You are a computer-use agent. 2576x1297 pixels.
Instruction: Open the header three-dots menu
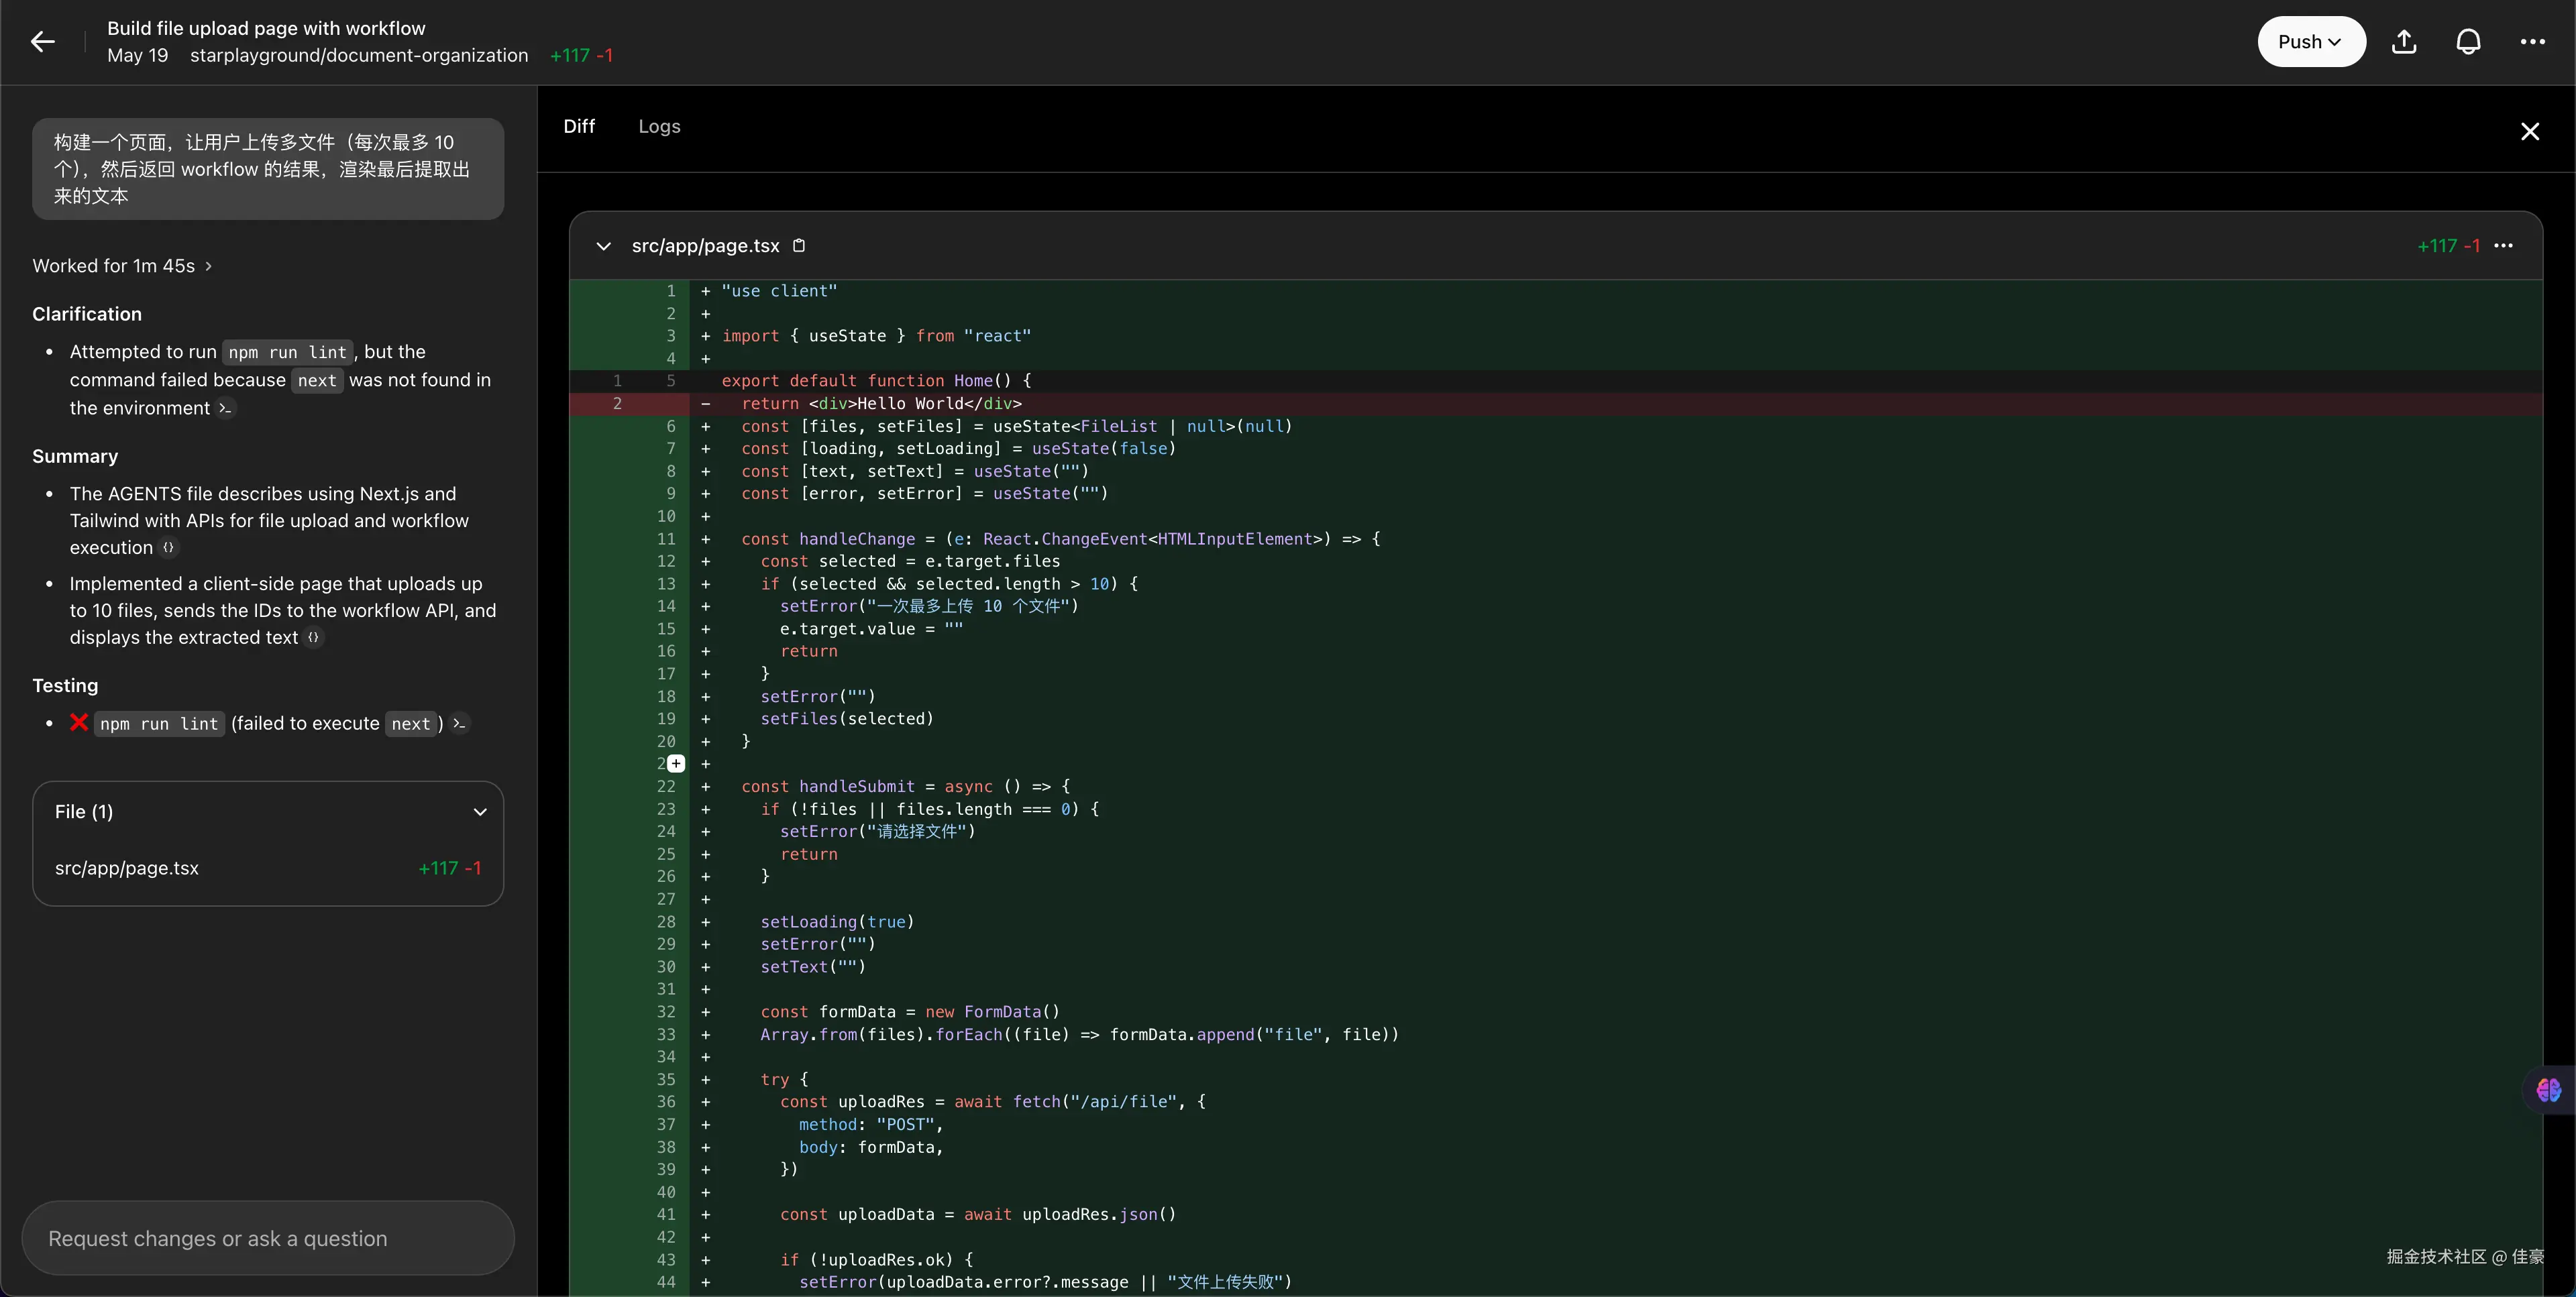[2532, 41]
